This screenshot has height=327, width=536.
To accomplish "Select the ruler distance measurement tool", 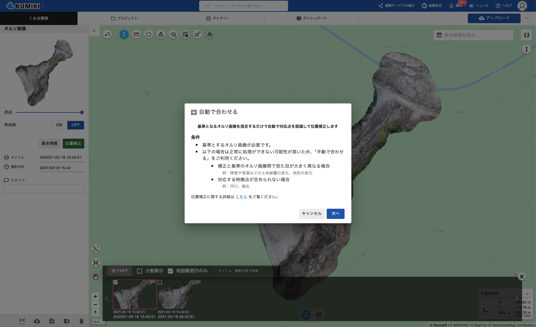I will [136, 35].
